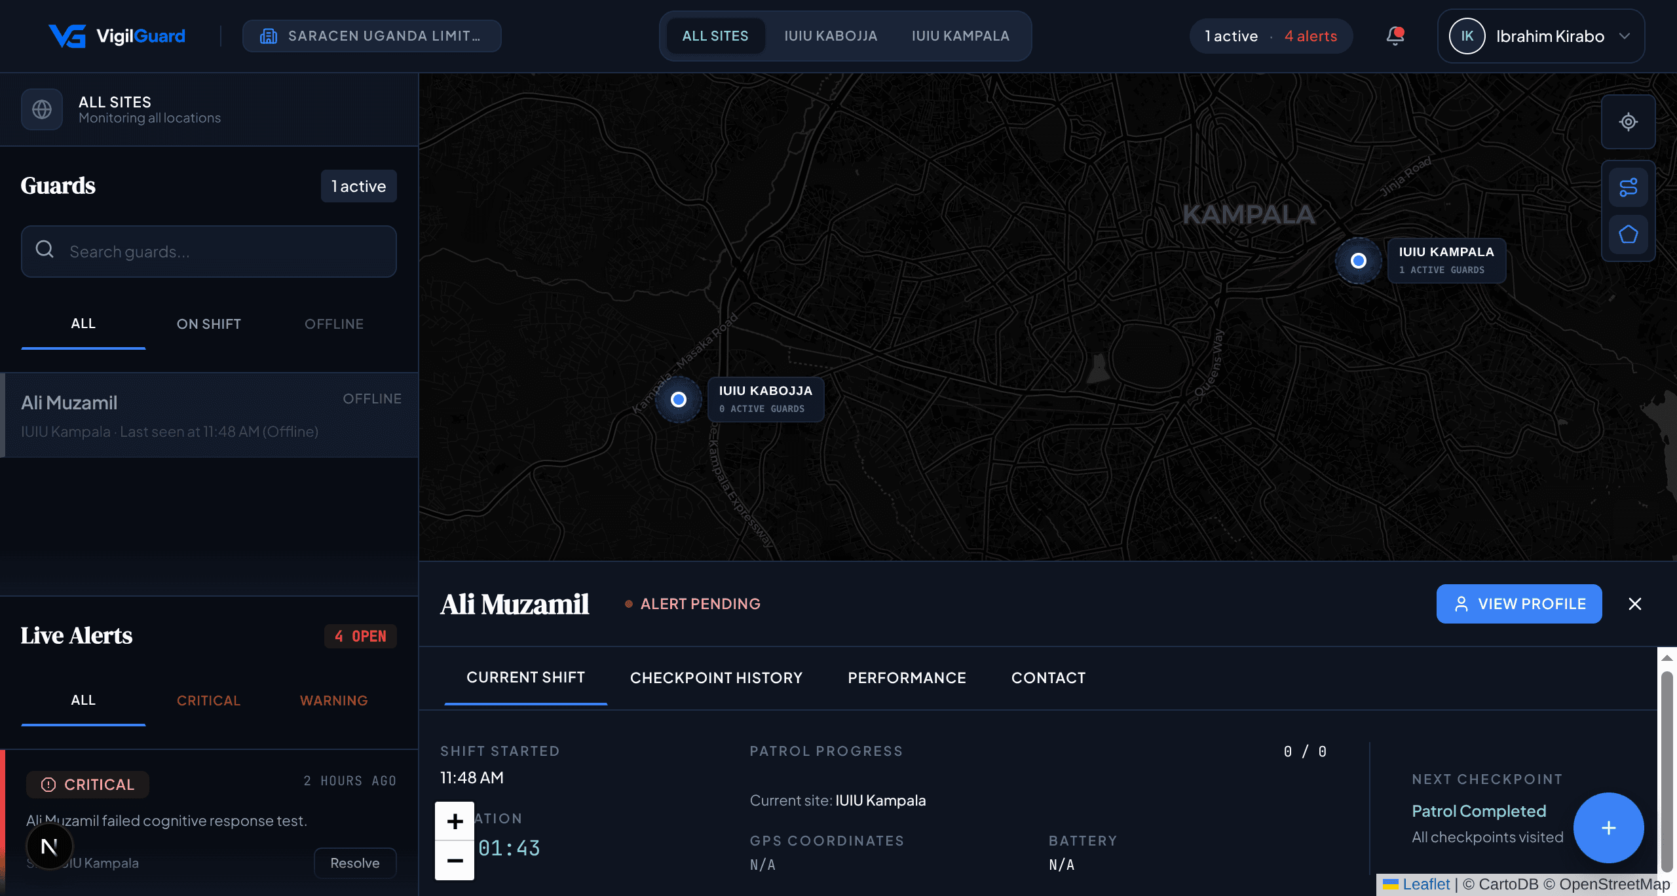Click the globe All Sites icon
The image size is (1677, 896).
(42, 109)
